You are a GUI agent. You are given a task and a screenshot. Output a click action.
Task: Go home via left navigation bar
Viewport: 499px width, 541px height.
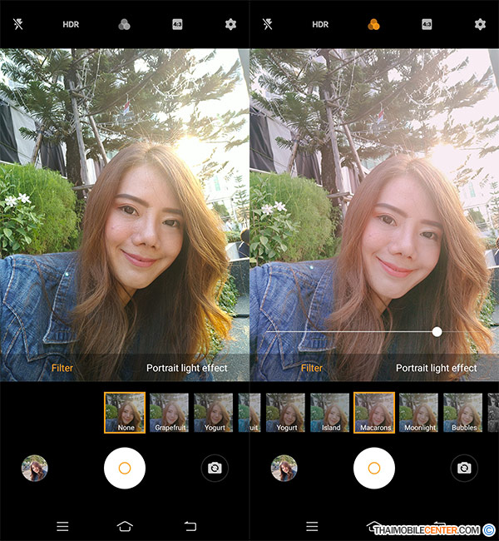(125, 527)
